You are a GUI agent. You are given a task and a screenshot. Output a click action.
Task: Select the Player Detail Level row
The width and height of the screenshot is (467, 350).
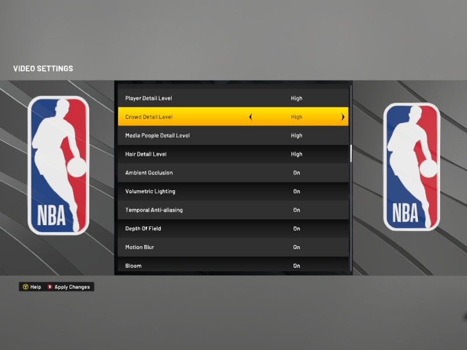click(x=233, y=98)
